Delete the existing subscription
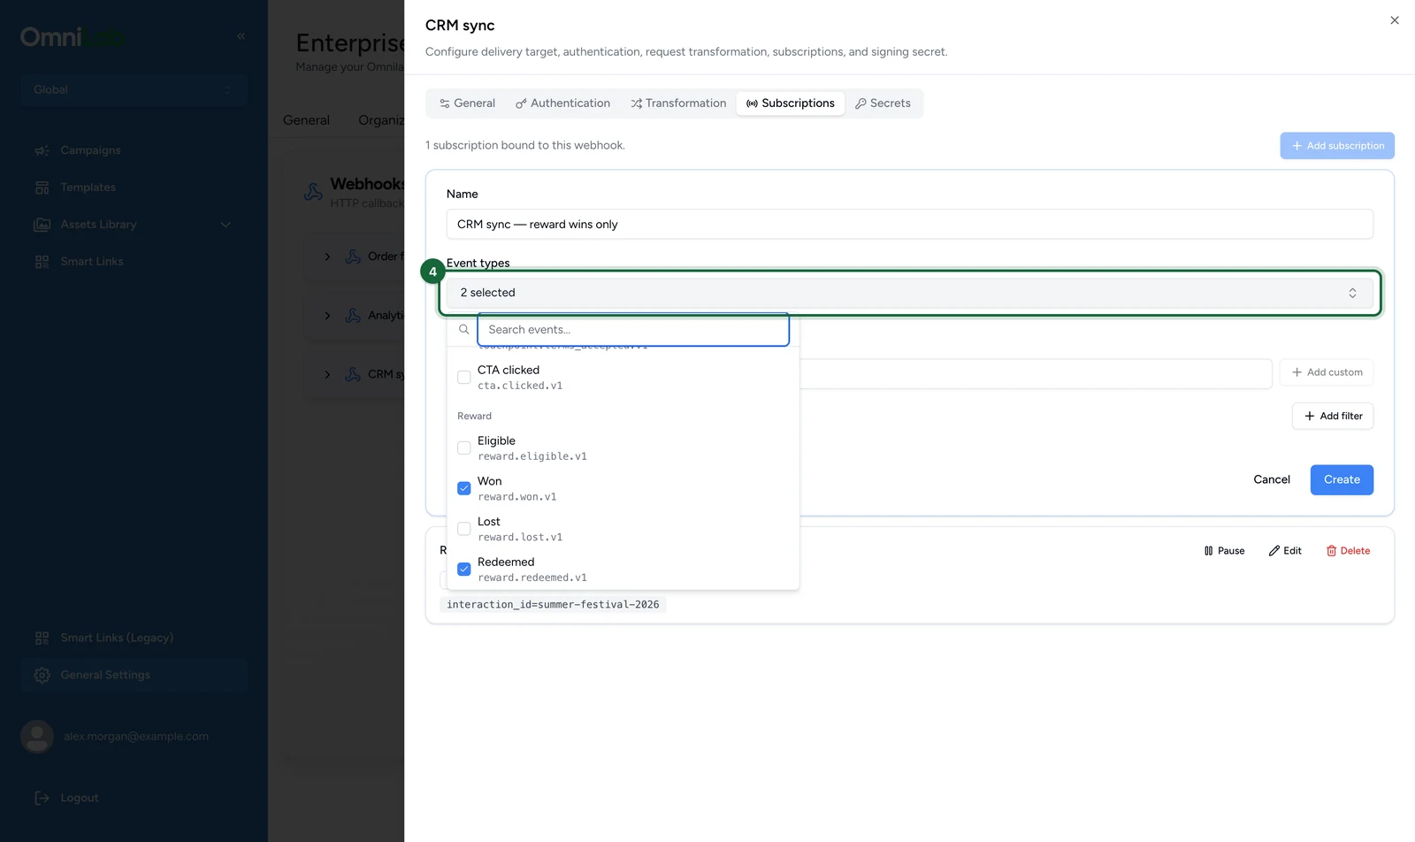Image resolution: width=1415 pixels, height=842 pixels. pos(1348,551)
